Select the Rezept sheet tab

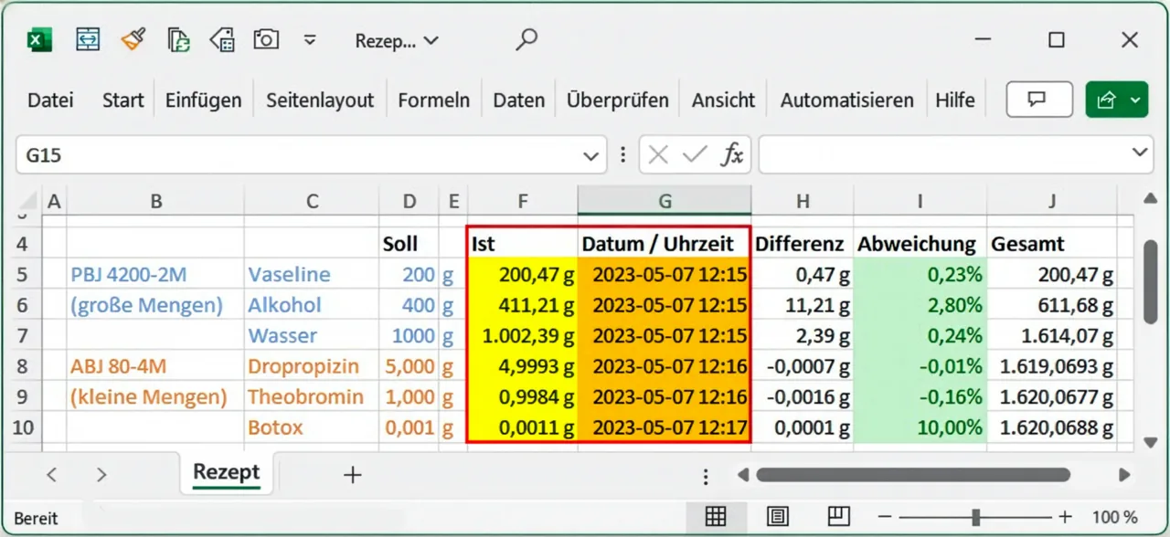pos(227,473)
